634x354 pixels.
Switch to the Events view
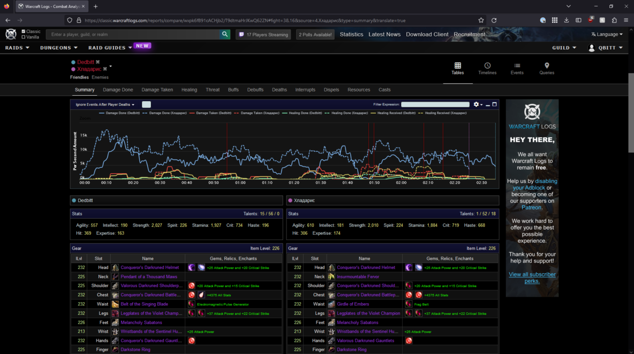pyautogui.click(x=517, y=68)
